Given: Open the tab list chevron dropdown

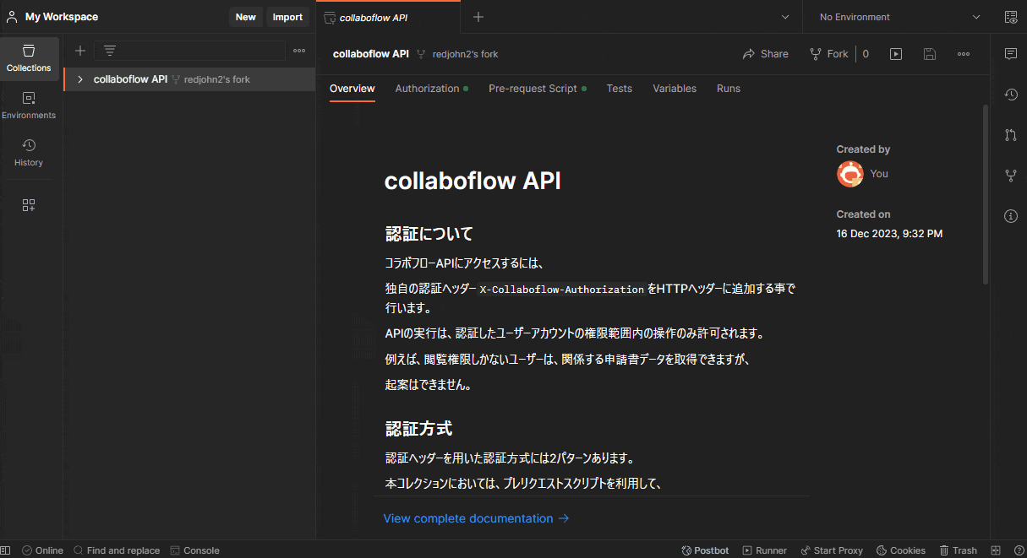Looking at the screenshot, I should click(x=785, y=17).
